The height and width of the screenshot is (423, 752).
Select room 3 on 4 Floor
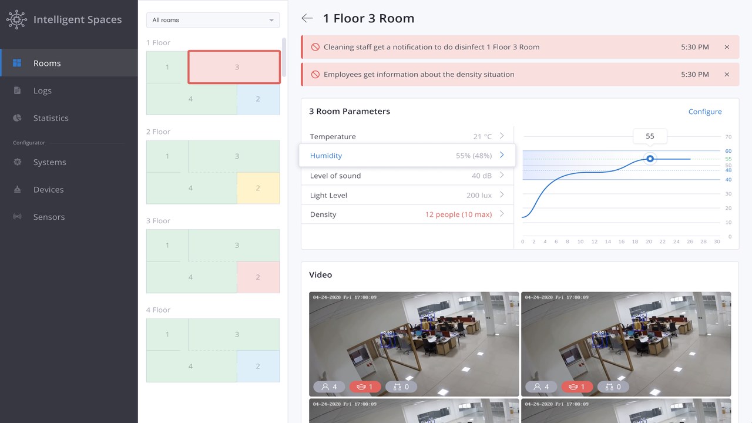point(234,334)
